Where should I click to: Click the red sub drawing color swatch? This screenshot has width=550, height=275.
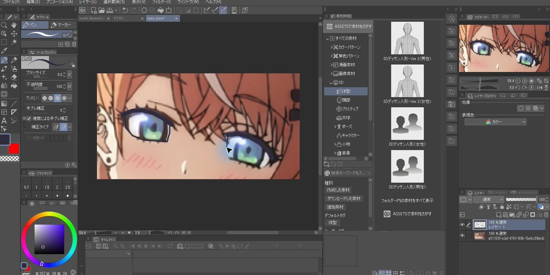point(14,148)
